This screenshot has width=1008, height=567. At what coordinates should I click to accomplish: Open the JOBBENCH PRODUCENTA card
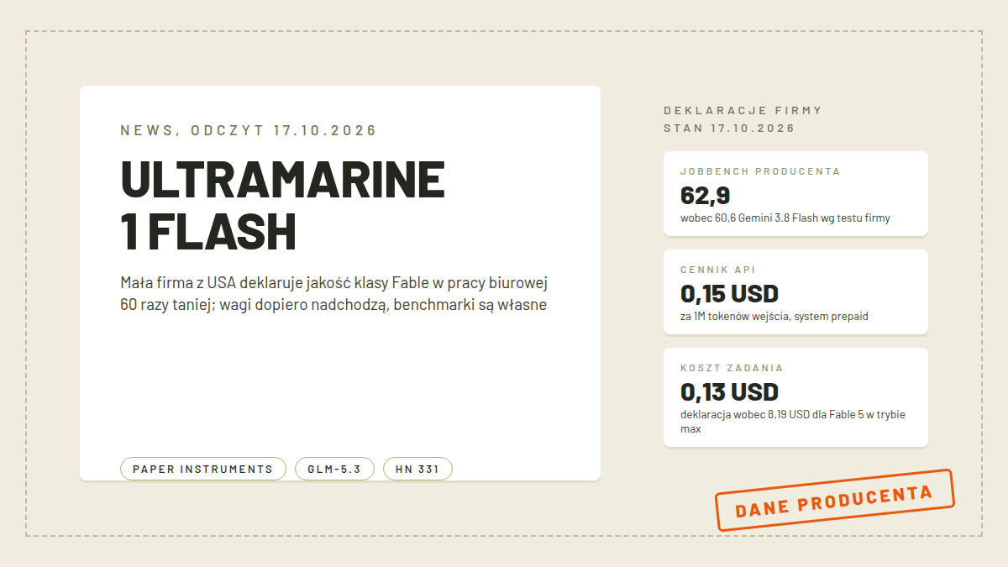tap(795, 193)
